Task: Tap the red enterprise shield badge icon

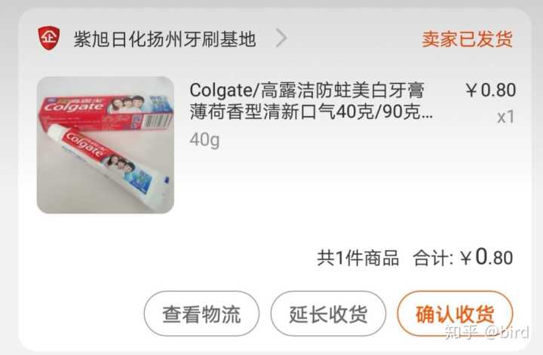Action: pos(48,38)
